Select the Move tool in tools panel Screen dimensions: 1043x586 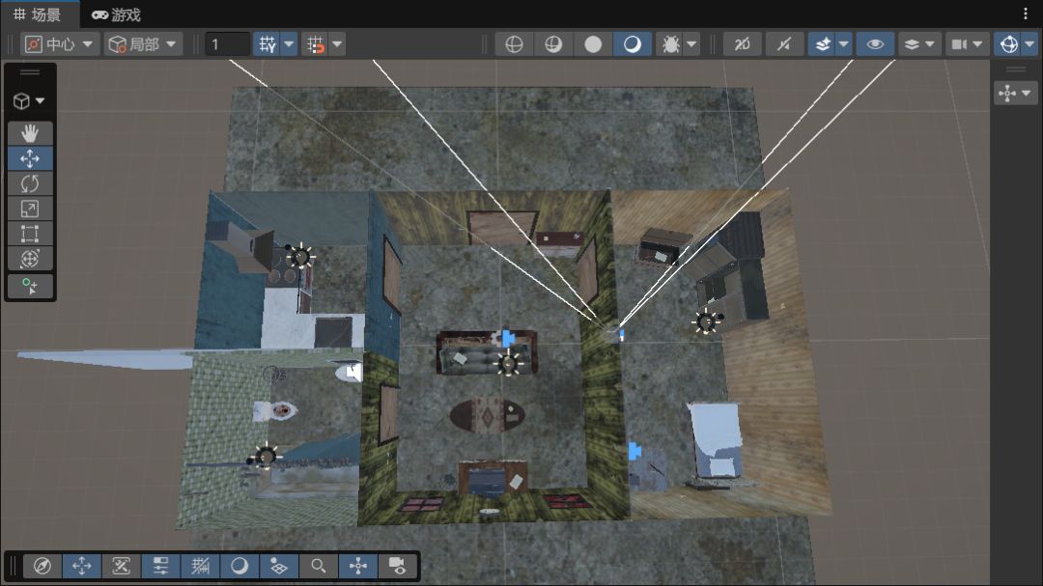(x=30, y=158)
